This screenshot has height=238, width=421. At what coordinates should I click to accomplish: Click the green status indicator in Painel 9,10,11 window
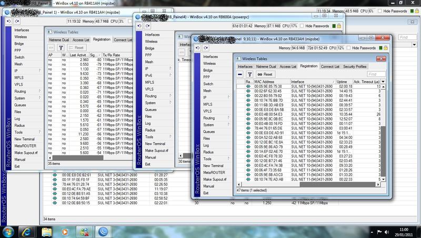click(380, 48)
